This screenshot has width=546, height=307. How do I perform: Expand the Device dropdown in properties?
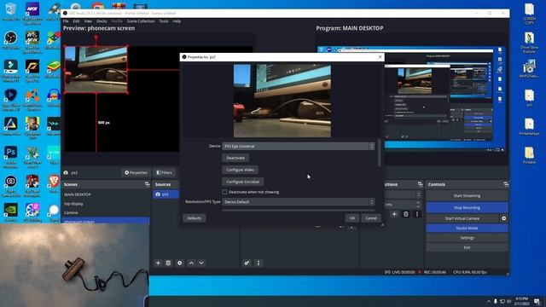(299, 146)
